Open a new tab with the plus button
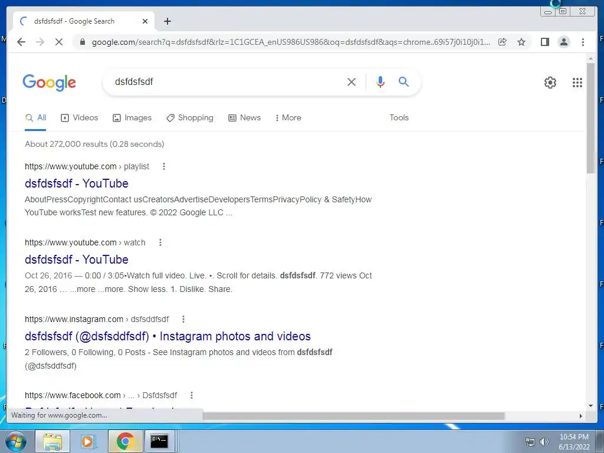The image size is (604, 453). [167, 21]
